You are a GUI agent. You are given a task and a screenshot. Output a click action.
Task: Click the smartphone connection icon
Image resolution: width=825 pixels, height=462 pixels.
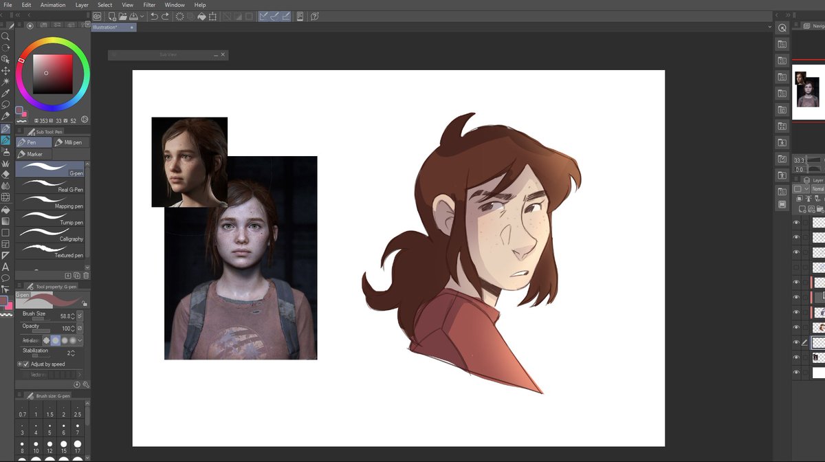point(300,16)
